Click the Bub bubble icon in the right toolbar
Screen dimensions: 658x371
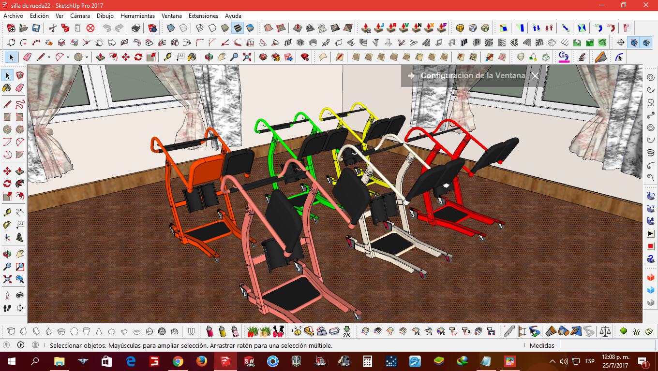coord(651,221)
